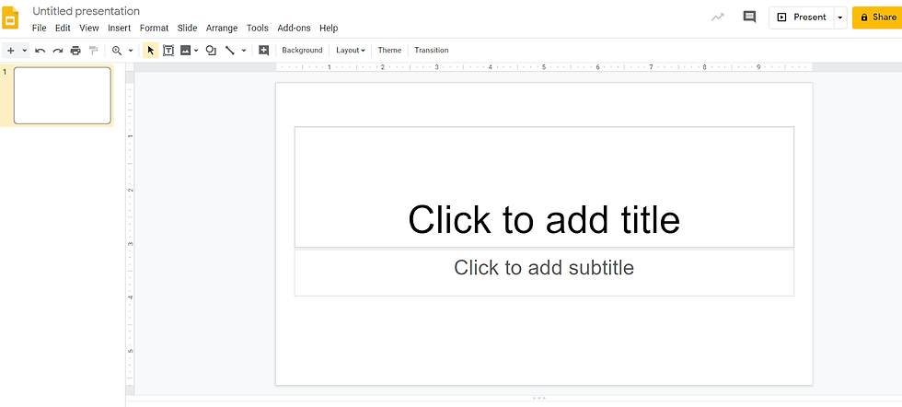
Task: Select slide 1 thumbnail in filmstrip
Action: pyautogui.click(x=63, y=96)
